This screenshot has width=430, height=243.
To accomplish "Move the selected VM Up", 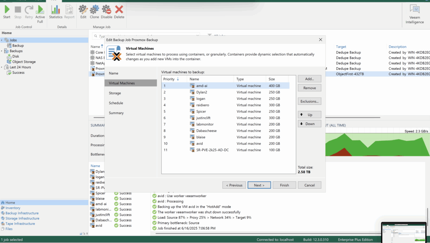I will click(x=309, y=115).
